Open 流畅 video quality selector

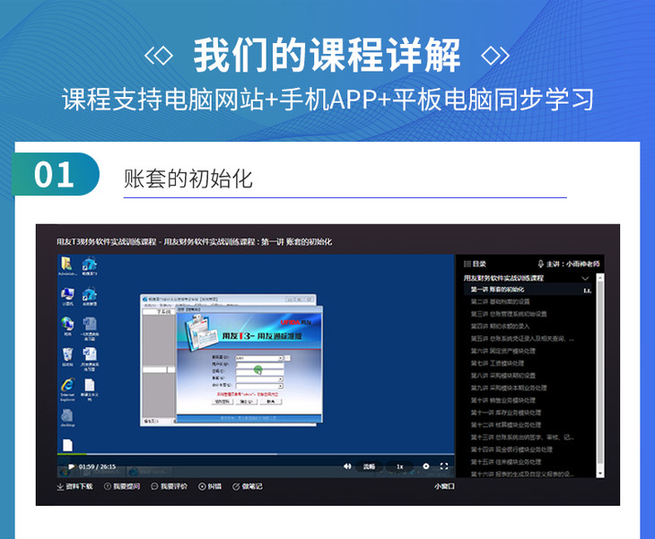[x=370, y=466]
